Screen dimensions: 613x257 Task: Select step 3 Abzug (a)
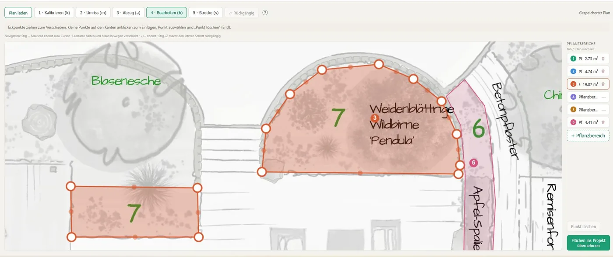pyautogui.click(x=128, y=13)
